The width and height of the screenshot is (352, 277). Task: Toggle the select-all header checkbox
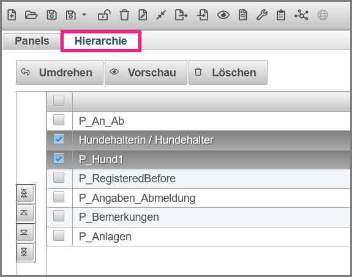tap(59, 100)
